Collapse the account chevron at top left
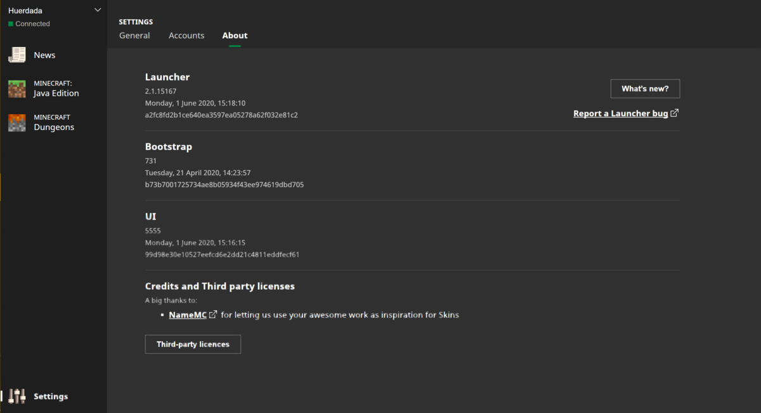 click(x=98, y=10)
